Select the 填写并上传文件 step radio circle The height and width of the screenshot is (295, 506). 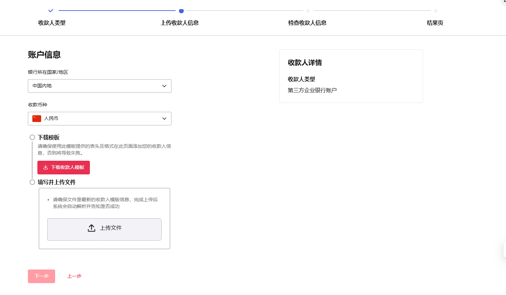pos(32,182)
